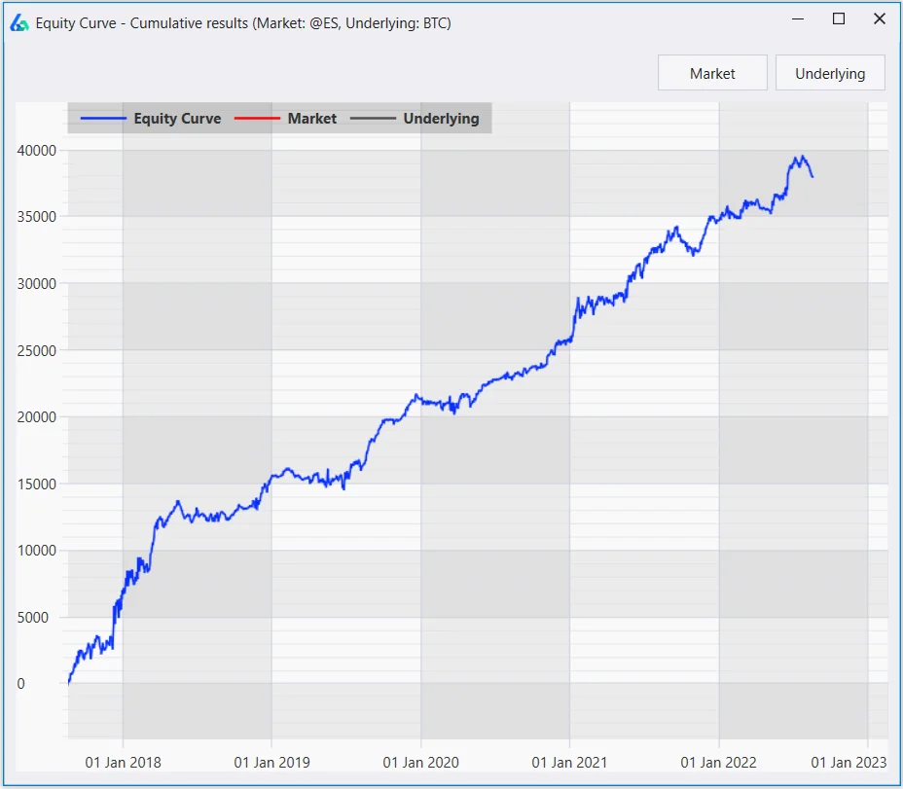
Task: Minimize the Equity Curve window
Action: pos(798,19)
